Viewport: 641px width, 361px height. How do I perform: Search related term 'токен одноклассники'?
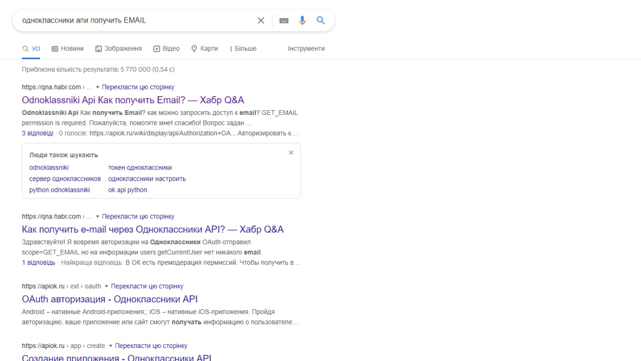[140, 168]
